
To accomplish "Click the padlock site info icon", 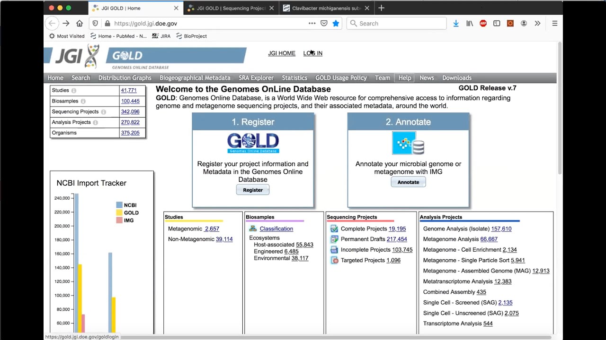I will point(107,23).
